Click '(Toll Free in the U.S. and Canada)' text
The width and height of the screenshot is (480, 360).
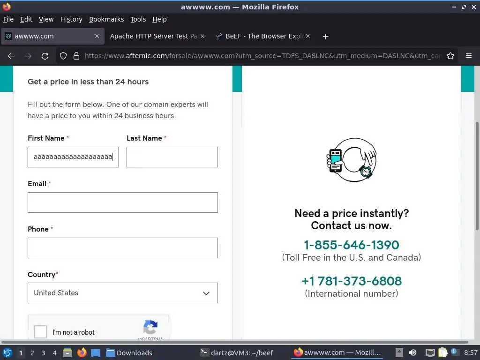352,257
